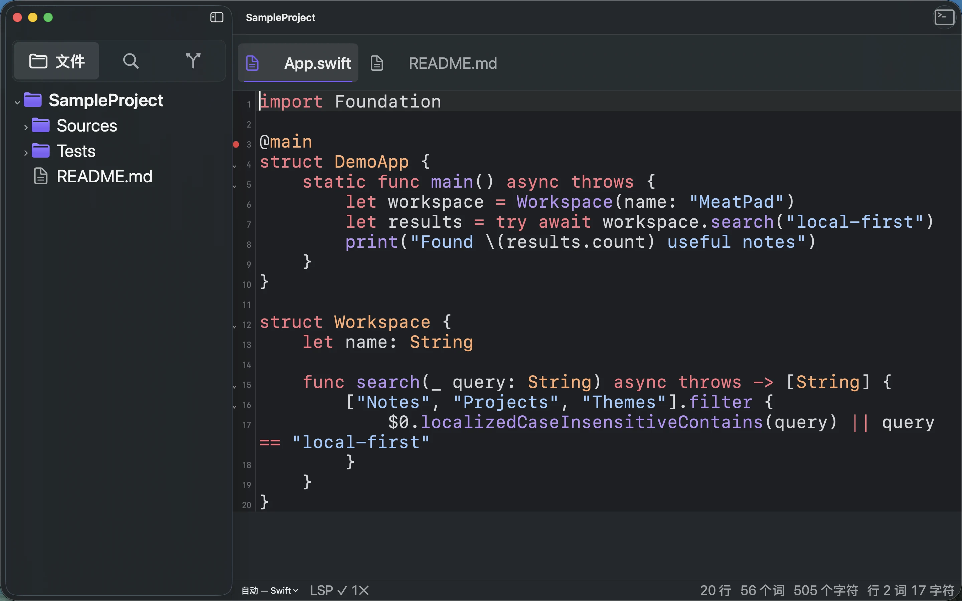Click the LSP status indicator
962x601 pixels.
[x=328, y=590]
